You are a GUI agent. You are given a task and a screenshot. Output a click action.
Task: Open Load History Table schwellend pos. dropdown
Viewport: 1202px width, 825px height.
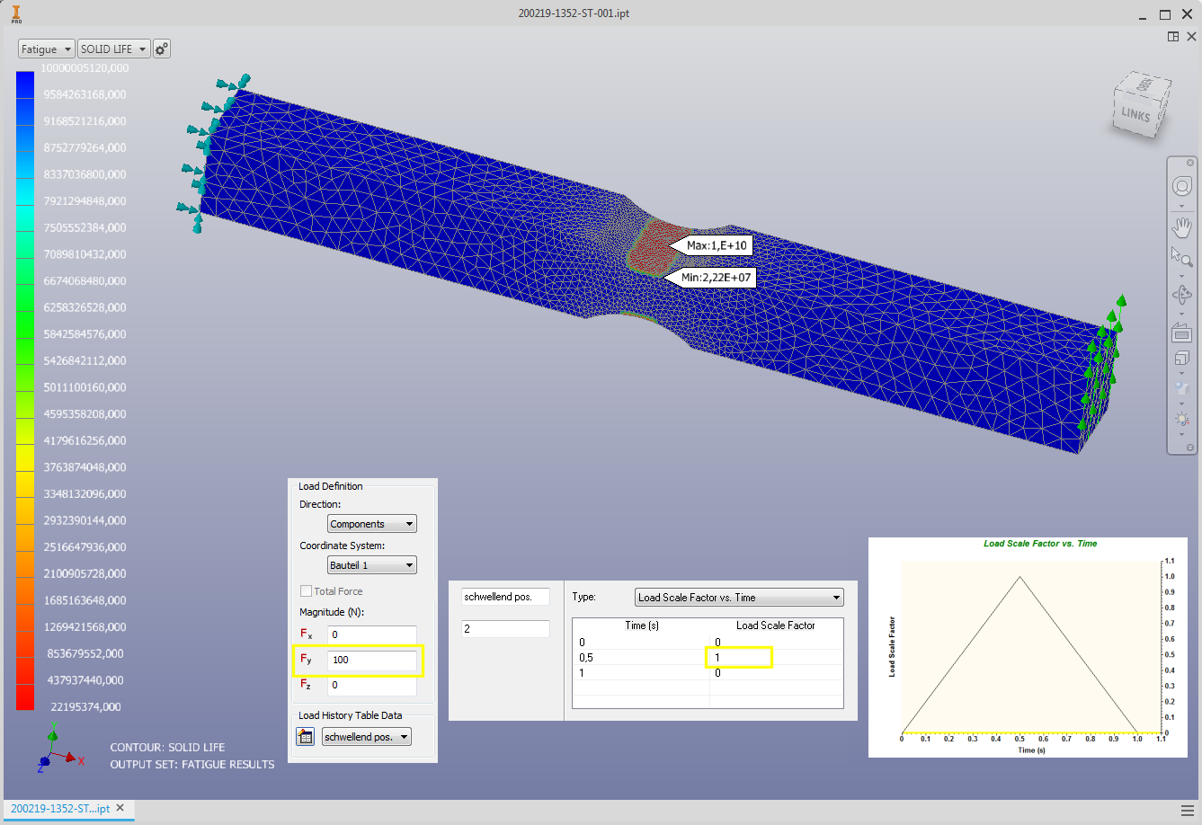point(366,737)
